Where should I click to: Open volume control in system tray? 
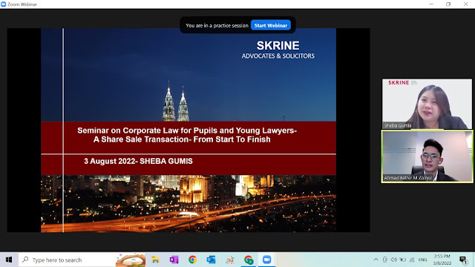(394, 260)
